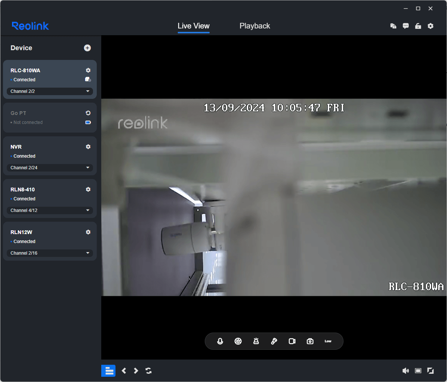Mute or unmute live view audio

click(405, 371)
